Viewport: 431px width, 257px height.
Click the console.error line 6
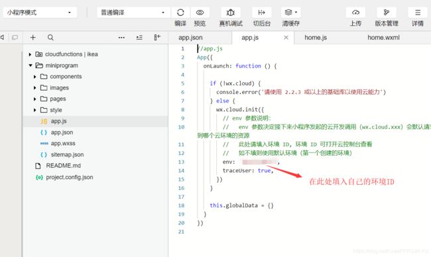pyautogui.click(x=301, y=92)
